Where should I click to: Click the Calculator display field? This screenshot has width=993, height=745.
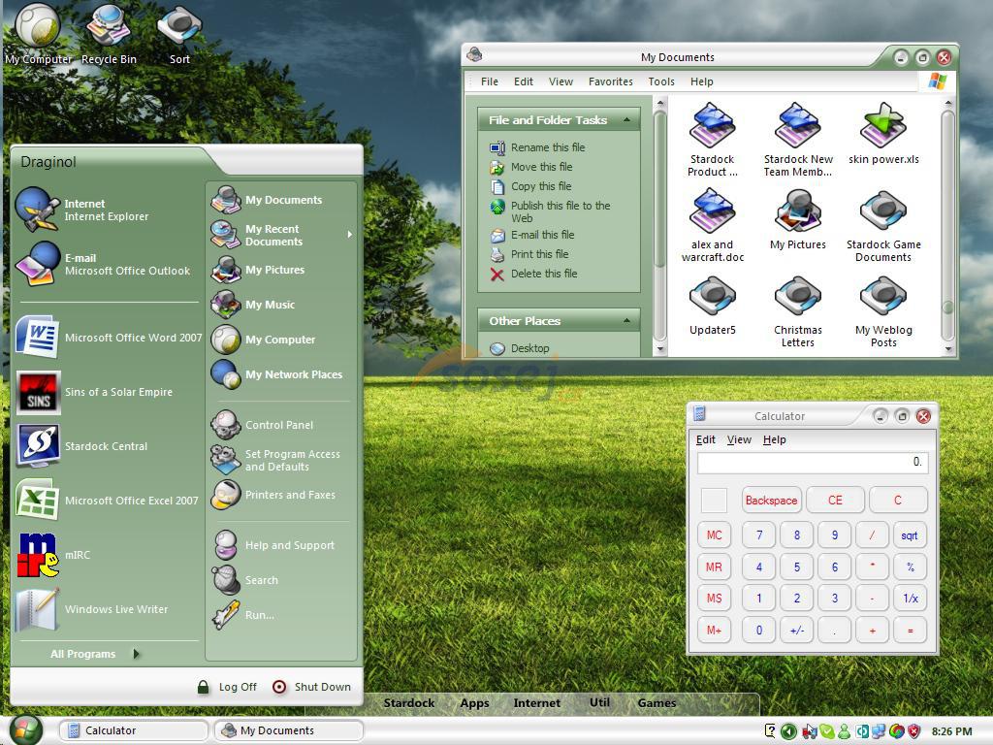click(813, 463)
